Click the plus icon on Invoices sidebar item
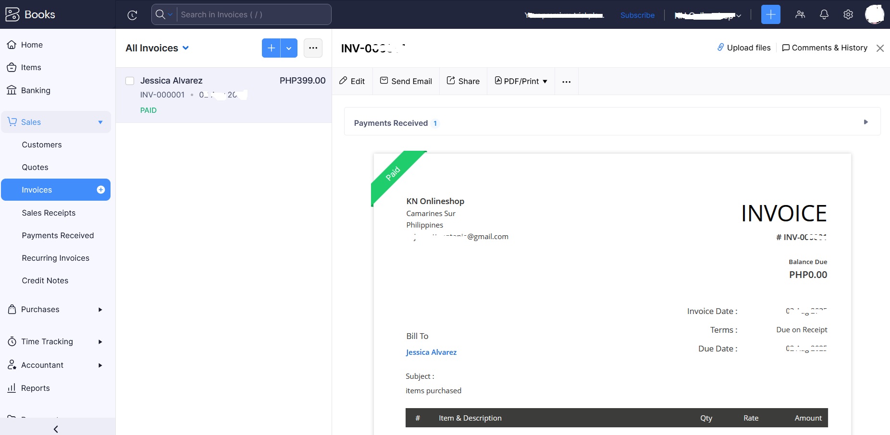The height and width of the screenshot is (435, 890). (x=101, y=190)
